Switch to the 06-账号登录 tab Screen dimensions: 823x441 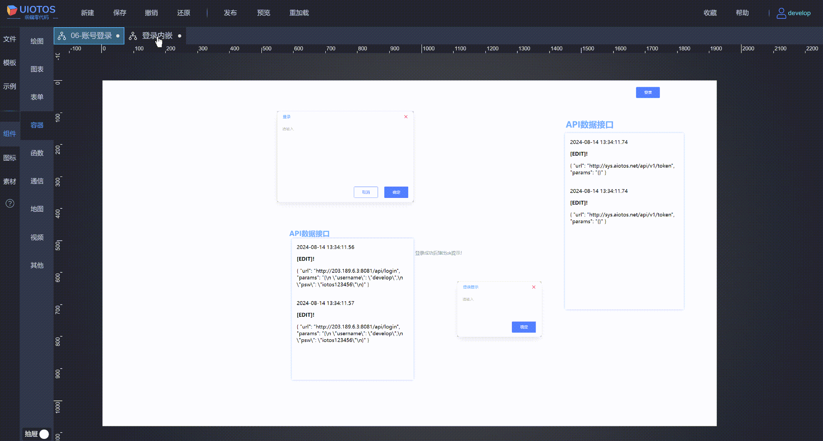89,36
